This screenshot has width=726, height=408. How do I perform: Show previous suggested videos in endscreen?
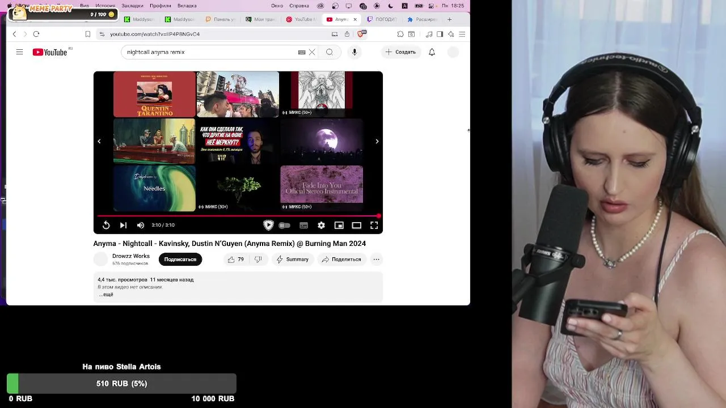pos(99,141)
